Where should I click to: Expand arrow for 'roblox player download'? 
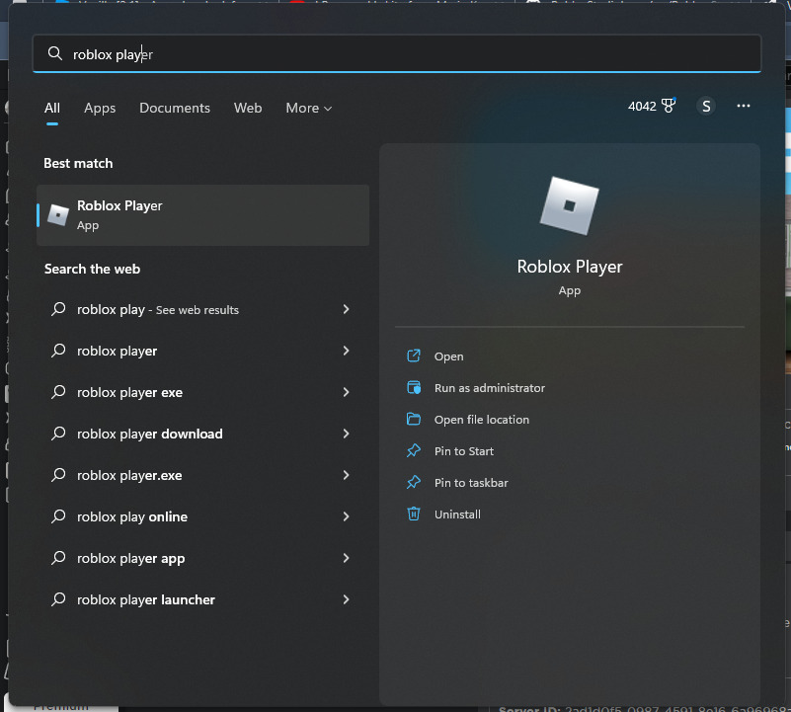(x=346, y=434)
